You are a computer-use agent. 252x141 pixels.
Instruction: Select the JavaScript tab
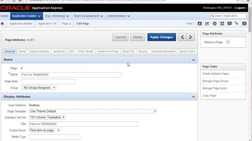click(59, 51)
